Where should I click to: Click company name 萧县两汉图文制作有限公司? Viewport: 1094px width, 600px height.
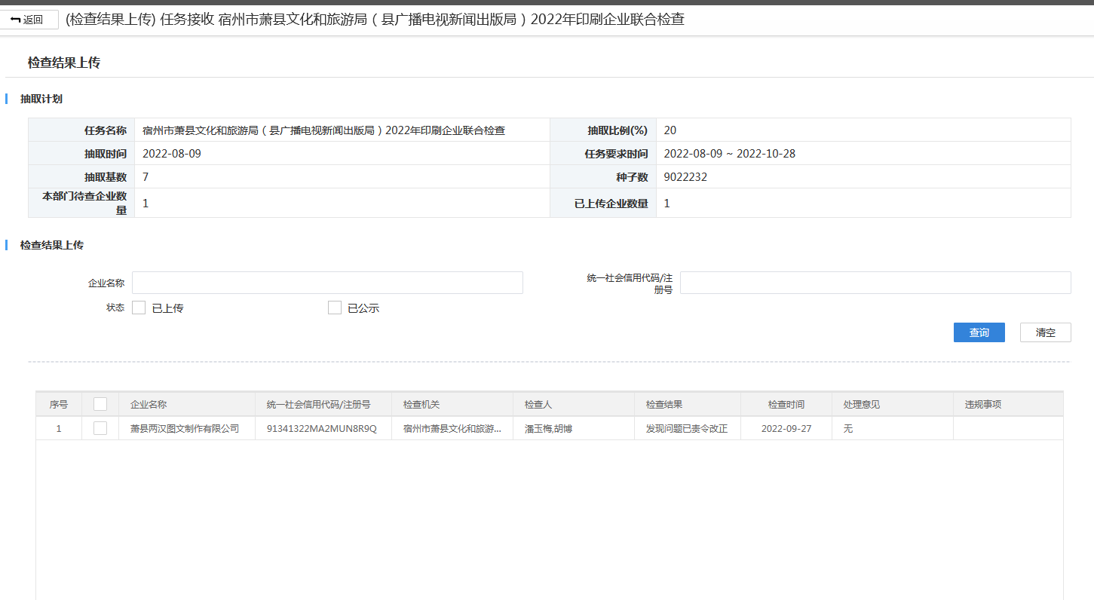[185, 429]
